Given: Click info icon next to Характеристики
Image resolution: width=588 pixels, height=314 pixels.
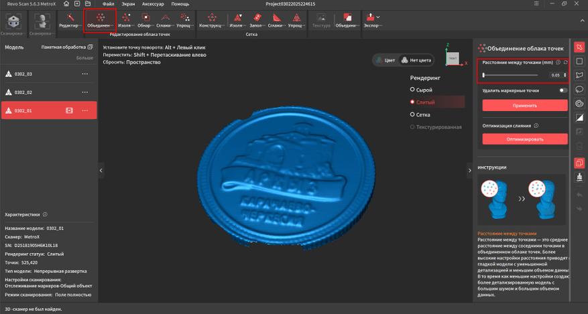Looking at the screenshot, I should pyautogui.click(x=45, y=214).
